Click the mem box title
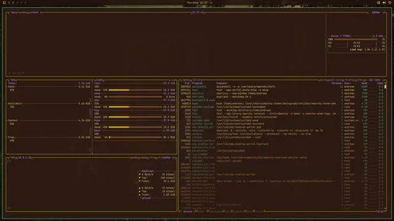This screenshot has width=394, height=221. point(13,80)
